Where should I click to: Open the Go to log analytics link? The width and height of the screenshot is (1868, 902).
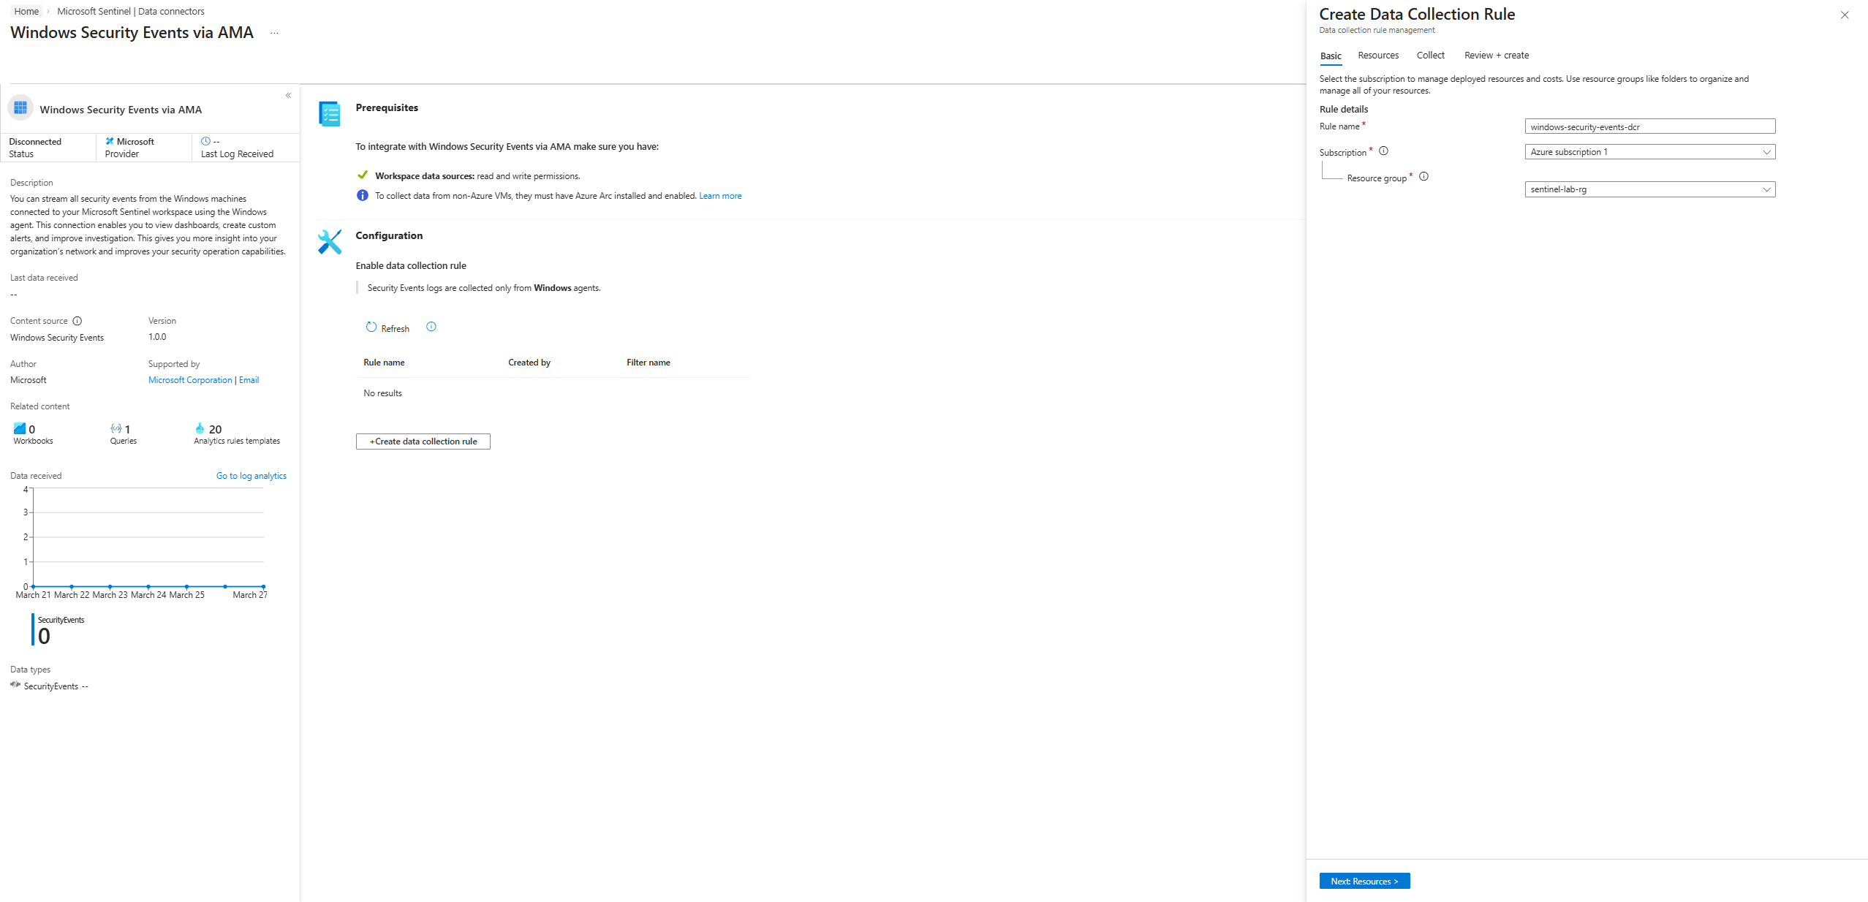point(251,476)
